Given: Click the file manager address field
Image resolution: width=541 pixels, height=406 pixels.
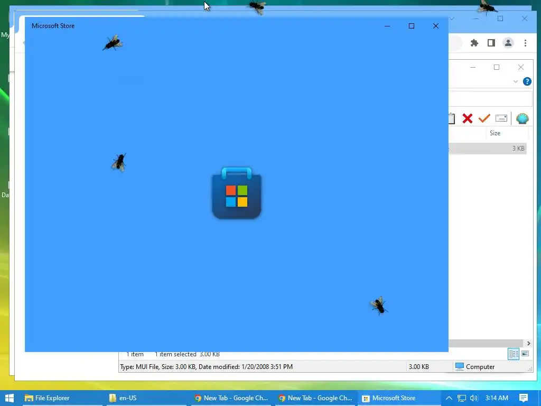Looking at the screenshot, I should [490, 99].
